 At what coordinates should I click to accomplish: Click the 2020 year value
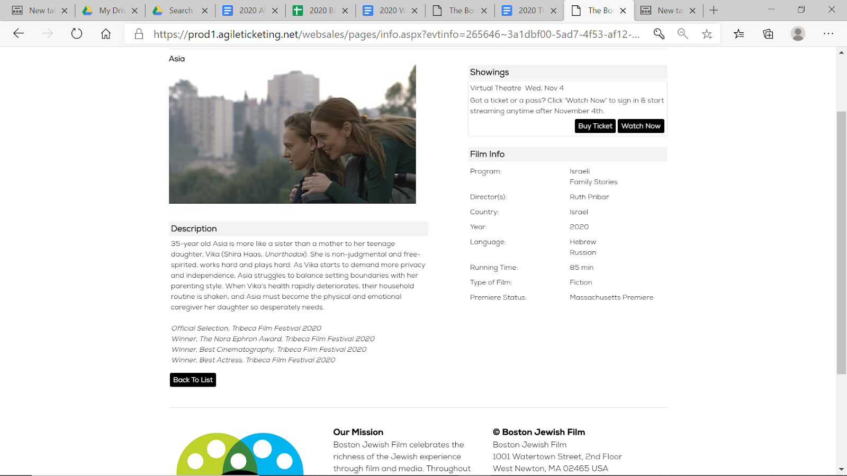coord(579,227)
